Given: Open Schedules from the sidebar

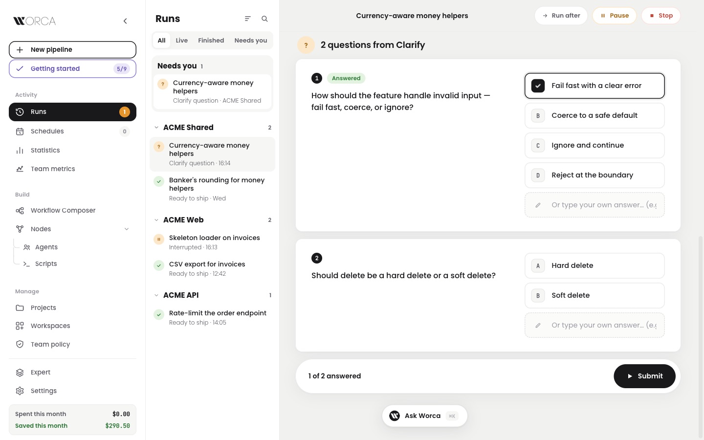Looking at the screenshot, I should click(x=72, y=131).
